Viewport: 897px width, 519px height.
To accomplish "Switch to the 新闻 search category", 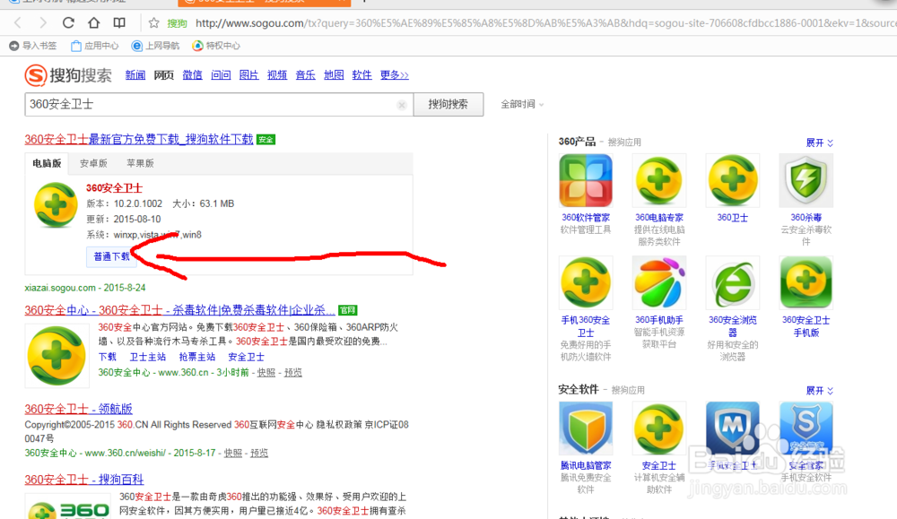I will click(135, 75).
